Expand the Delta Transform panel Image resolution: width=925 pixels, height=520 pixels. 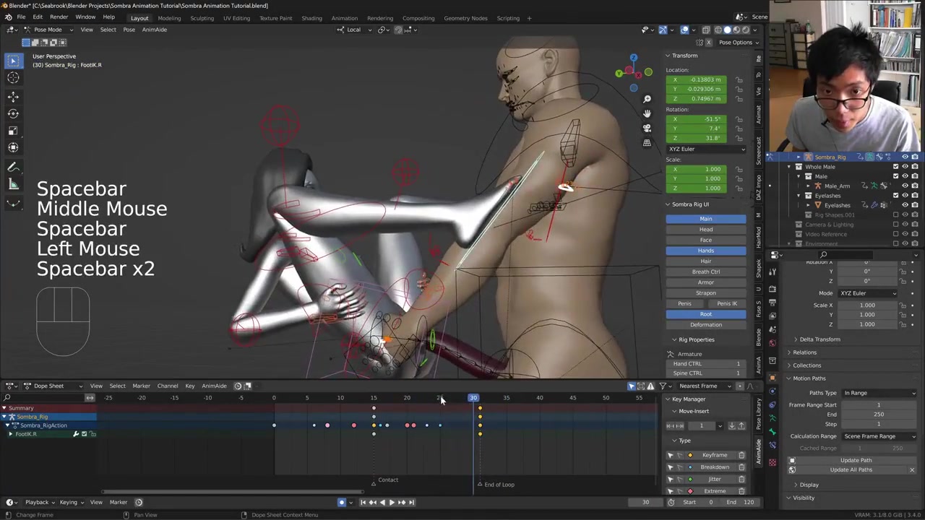point(819,339)
